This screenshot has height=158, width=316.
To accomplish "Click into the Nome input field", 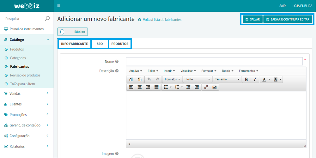I will point(214,61).
